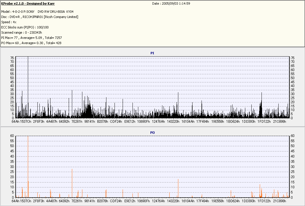Click the PO Max= 60 statistics line

click(x=31, y=43)
